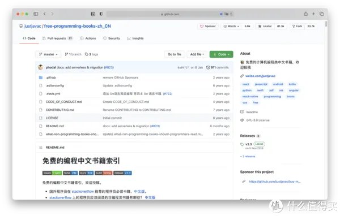The image size is (340, 216).
Task: Select the programming topic tag
Action: point(273,97)
